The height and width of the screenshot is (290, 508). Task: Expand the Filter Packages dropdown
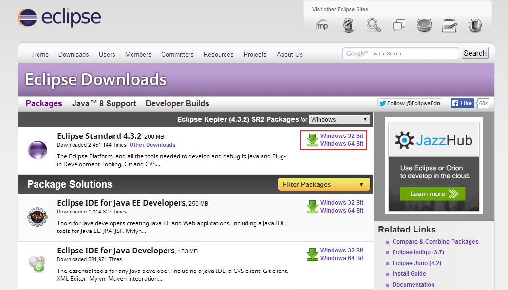click(324, 184)
